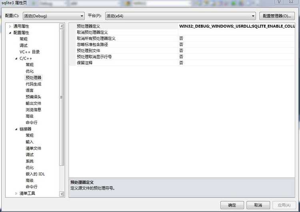Collapse the 链接器 tree node
The width and height of the screenshot is (300, 212).
tap(16, 129)
